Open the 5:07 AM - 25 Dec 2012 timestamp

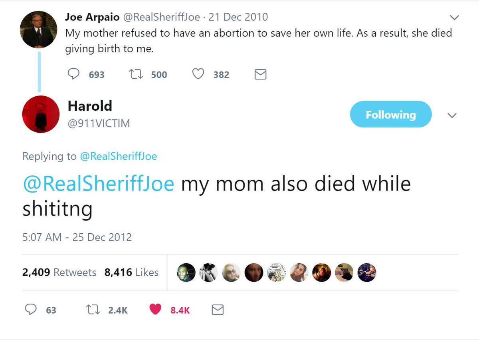click(77, 237)
